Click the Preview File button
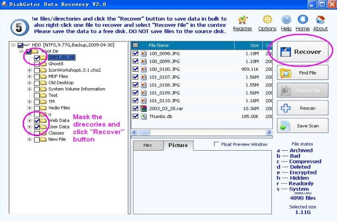This screenshot has width=337, height=221. pyautogui.click(x=303, y=90)
